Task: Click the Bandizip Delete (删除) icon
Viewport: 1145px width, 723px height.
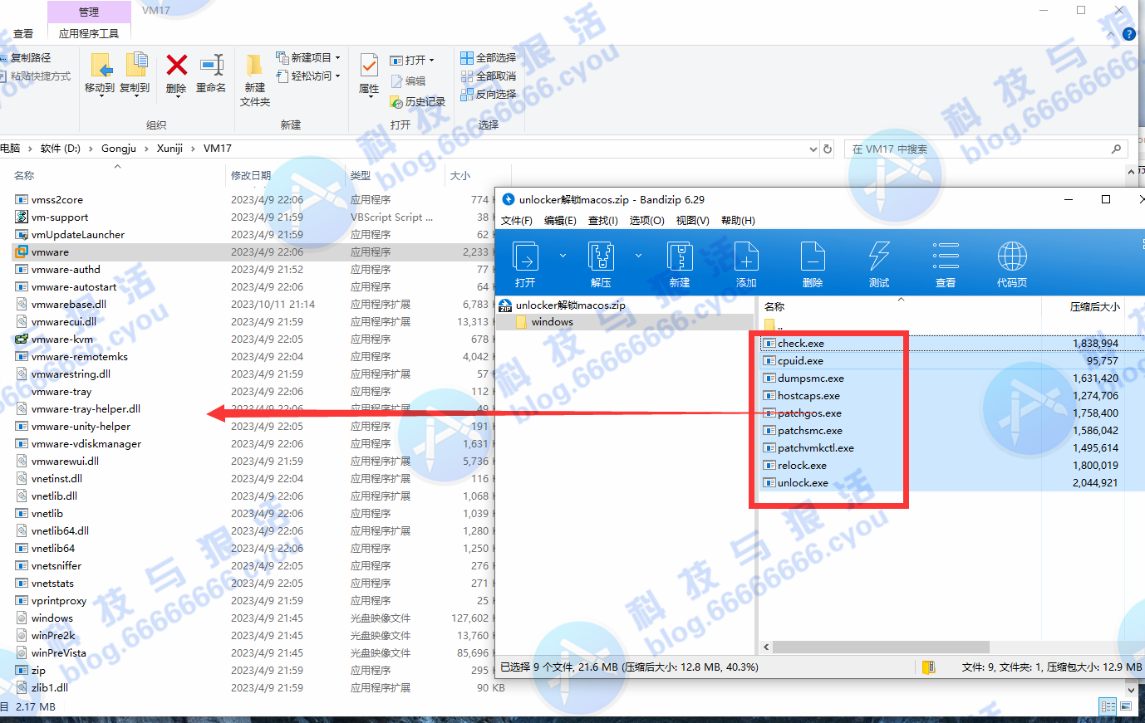Action: click(813, 256)
